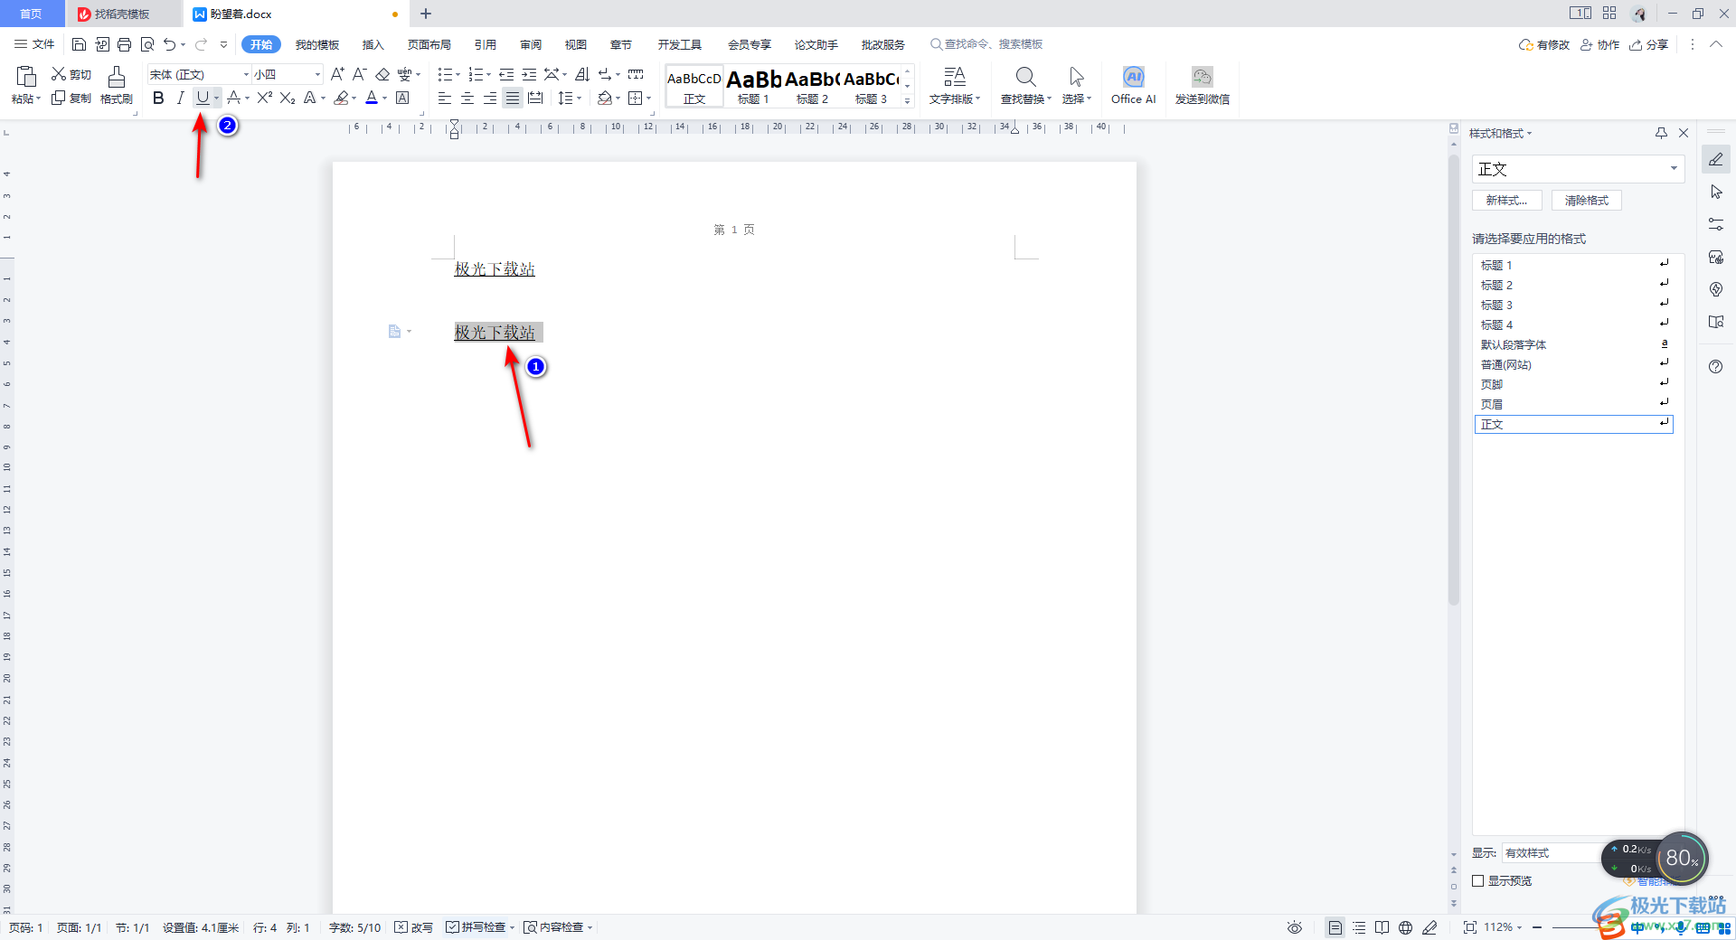Increase font size with A+ icon
The height and width of the screenshot is (940, 1736).
click(337, 74)
